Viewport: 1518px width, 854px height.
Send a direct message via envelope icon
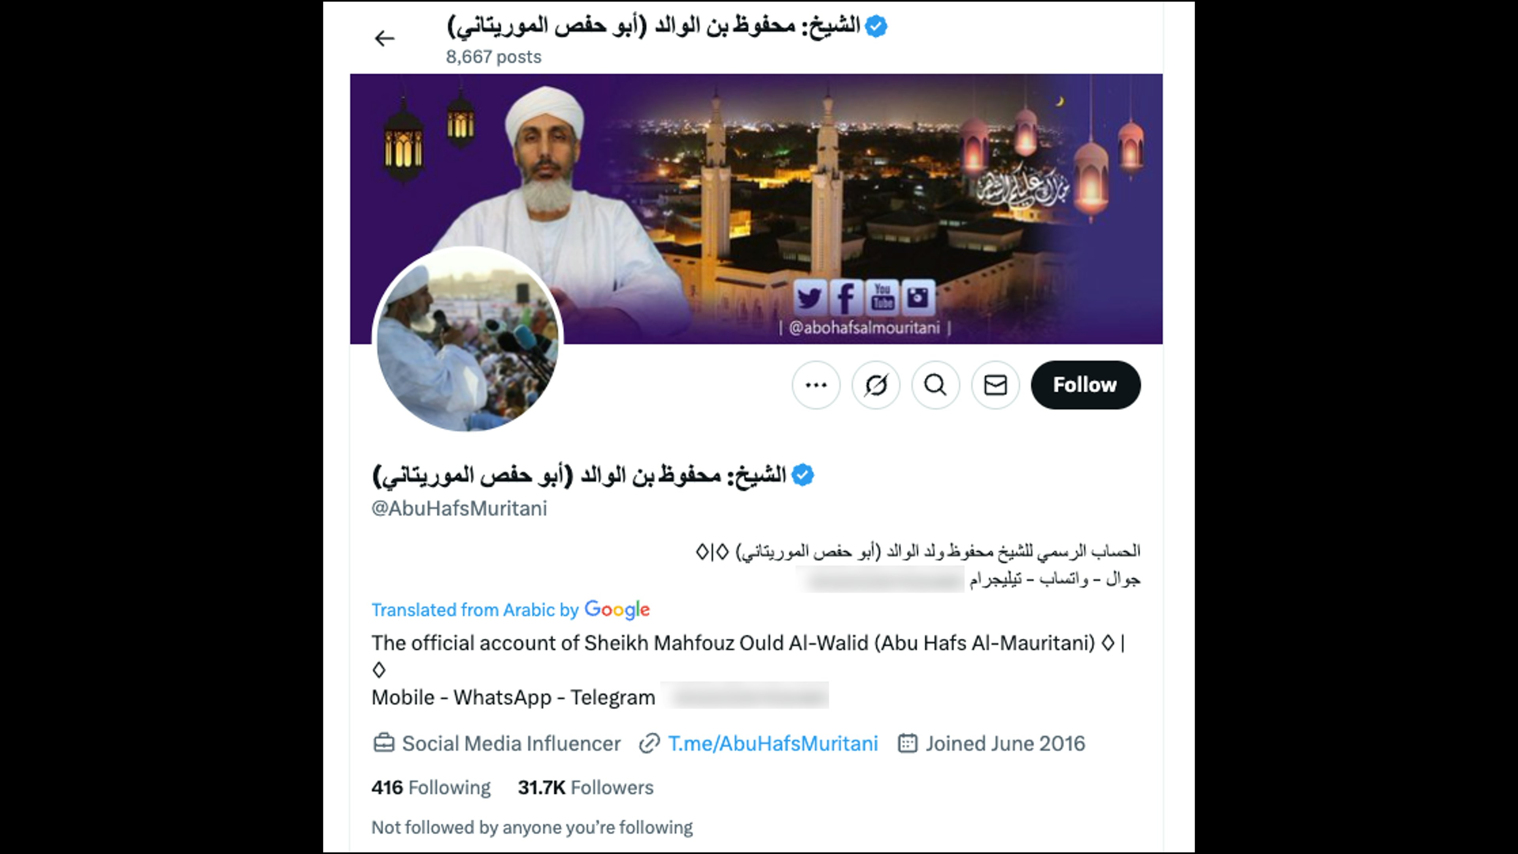click(995, 385)
